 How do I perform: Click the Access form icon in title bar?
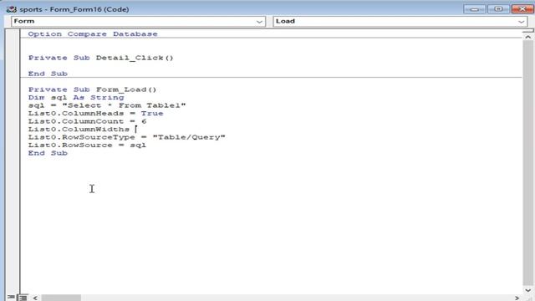[x=11, y=9]
